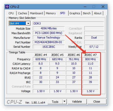
Task: Click the JEDEC #4 voltage 1.50 V
Action: pyautogui.click(x=41, y=91)
